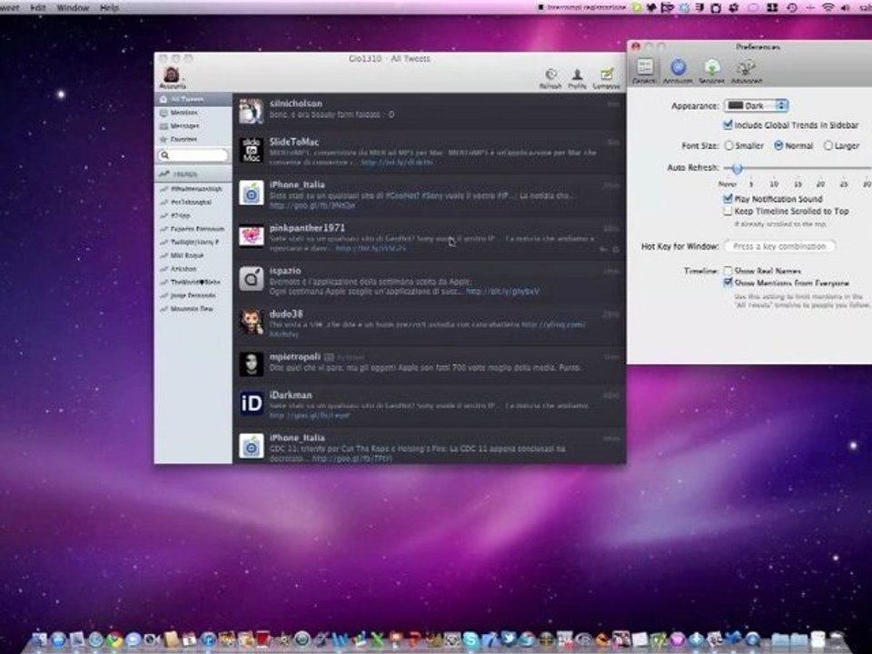Open the Appearance dropdown showing Dark

pos(757,105)
